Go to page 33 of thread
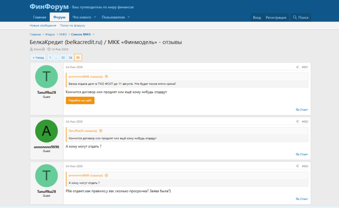This screenshot has width=339, height=208. [x=63, y=57]
